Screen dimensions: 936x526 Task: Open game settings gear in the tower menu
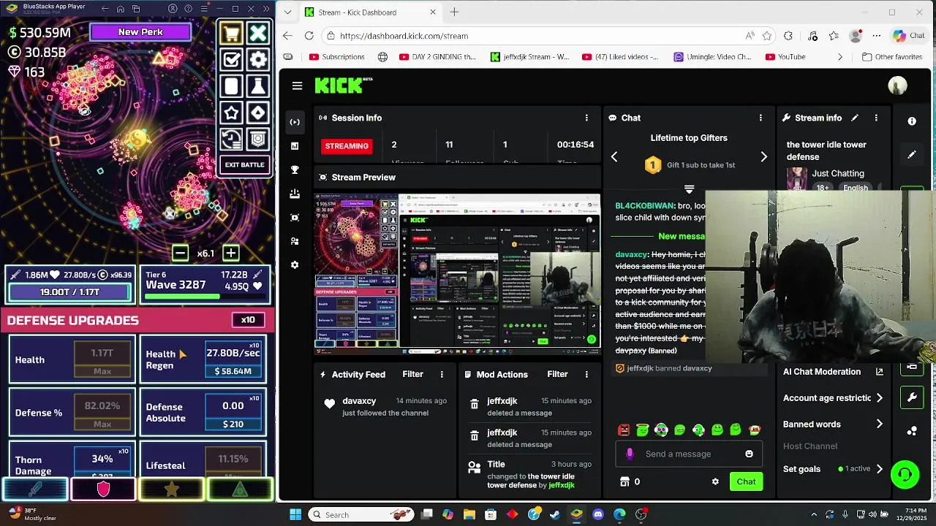pos(257,60)
